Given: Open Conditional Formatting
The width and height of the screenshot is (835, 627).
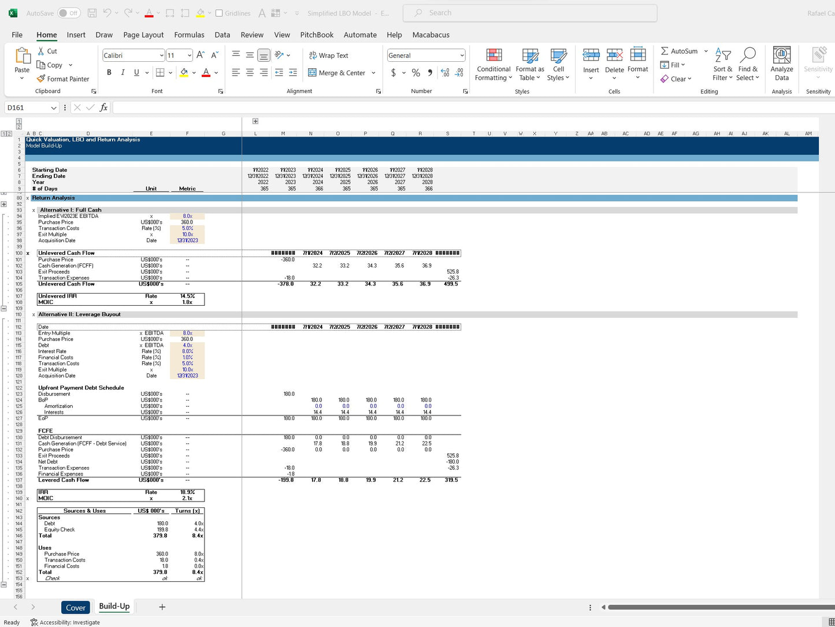Looking at the screenshot, I should point(493,64).
